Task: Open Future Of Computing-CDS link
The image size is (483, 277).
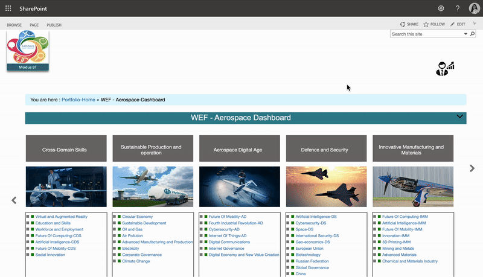Action: point(58,236)
